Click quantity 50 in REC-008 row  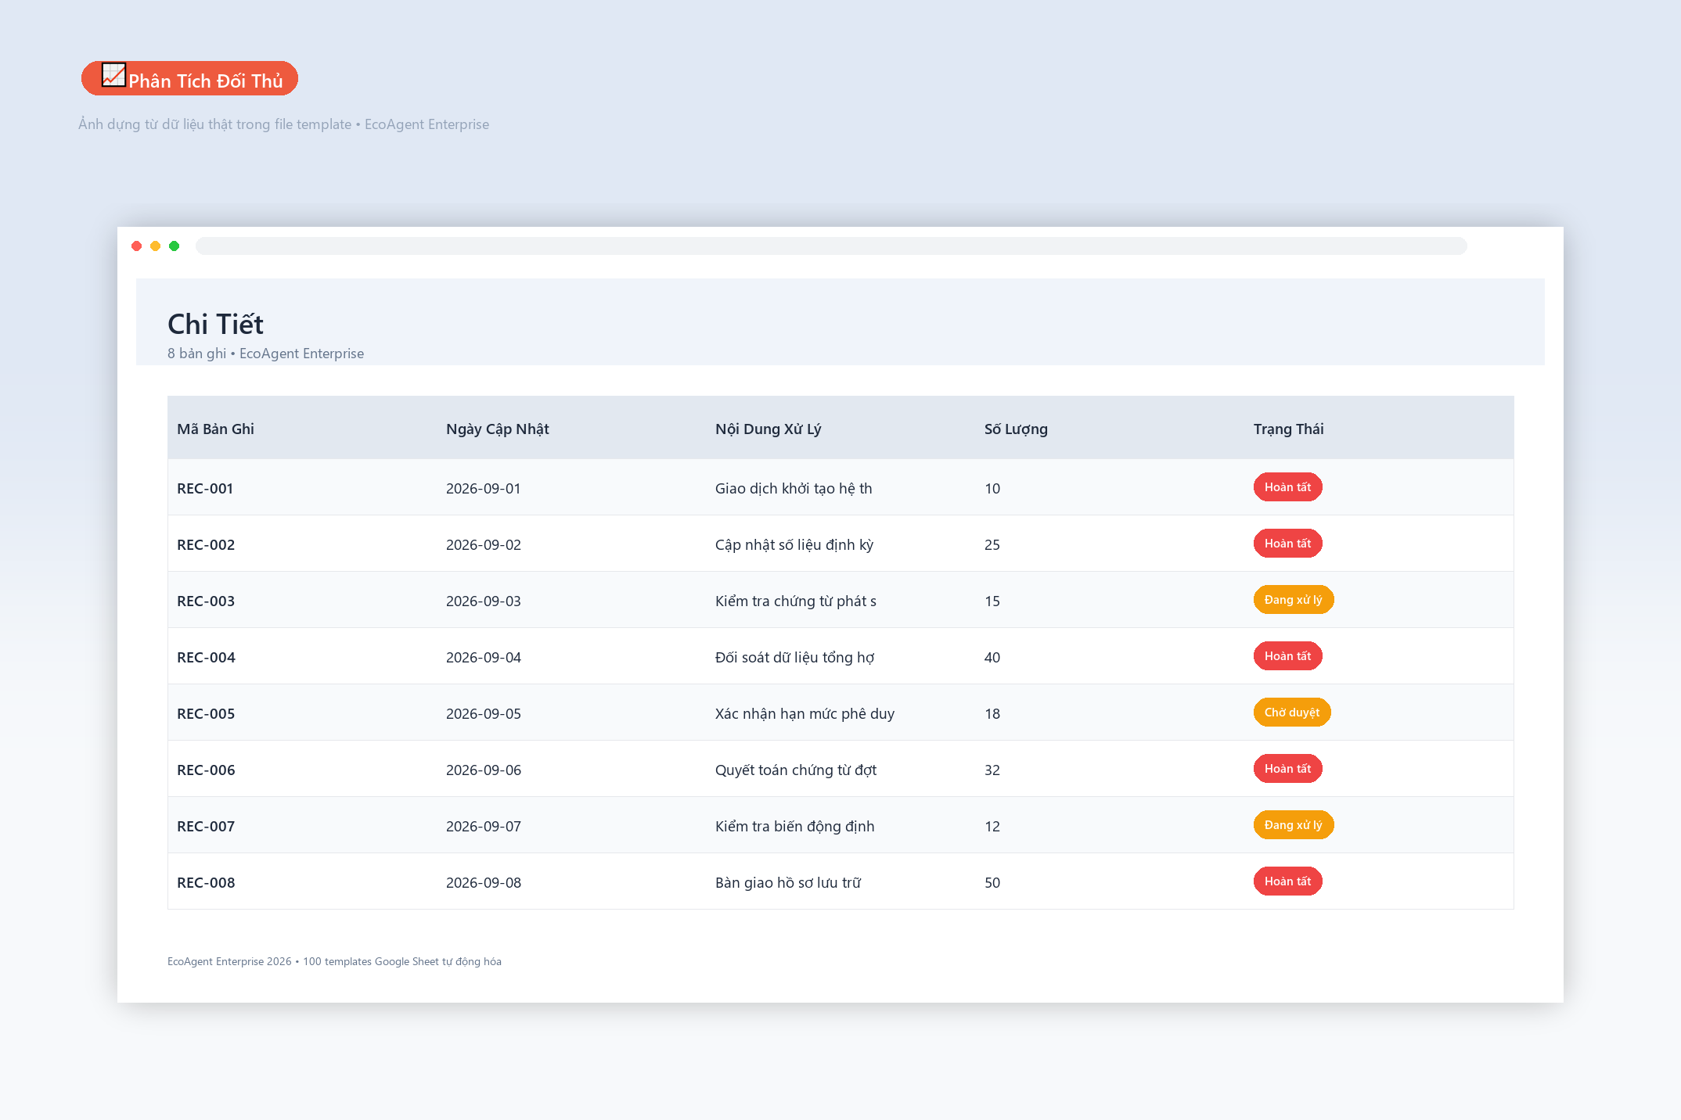click(992, 882)
